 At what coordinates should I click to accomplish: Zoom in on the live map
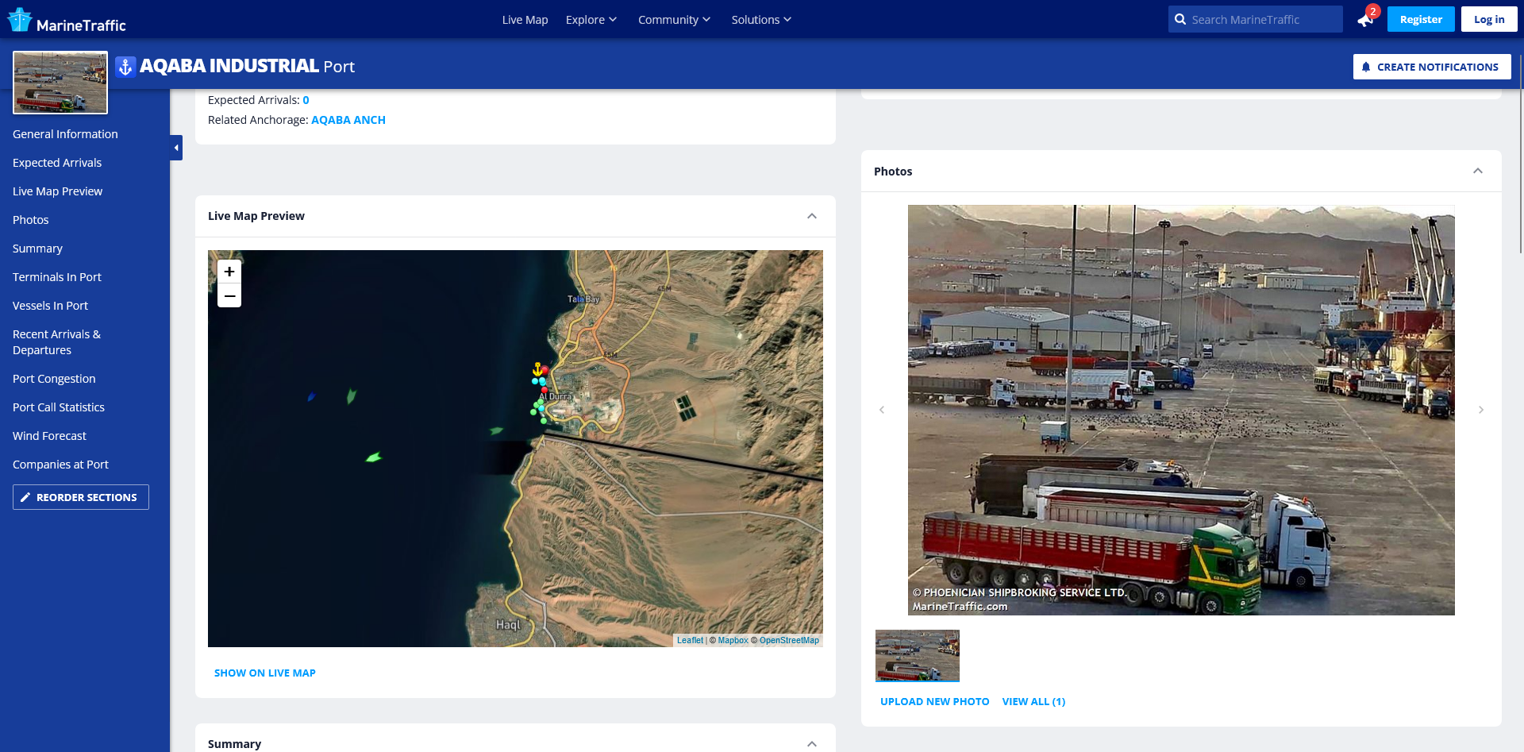pyautogui.click(x=229, y=272)
